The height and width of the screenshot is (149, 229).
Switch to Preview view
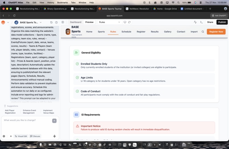point(89,22)
